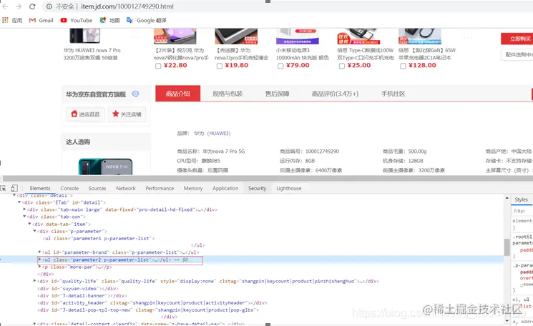Click the blue chat icon beside store name
This screenshot has width=533, height=326.
(x=135, y=94)
